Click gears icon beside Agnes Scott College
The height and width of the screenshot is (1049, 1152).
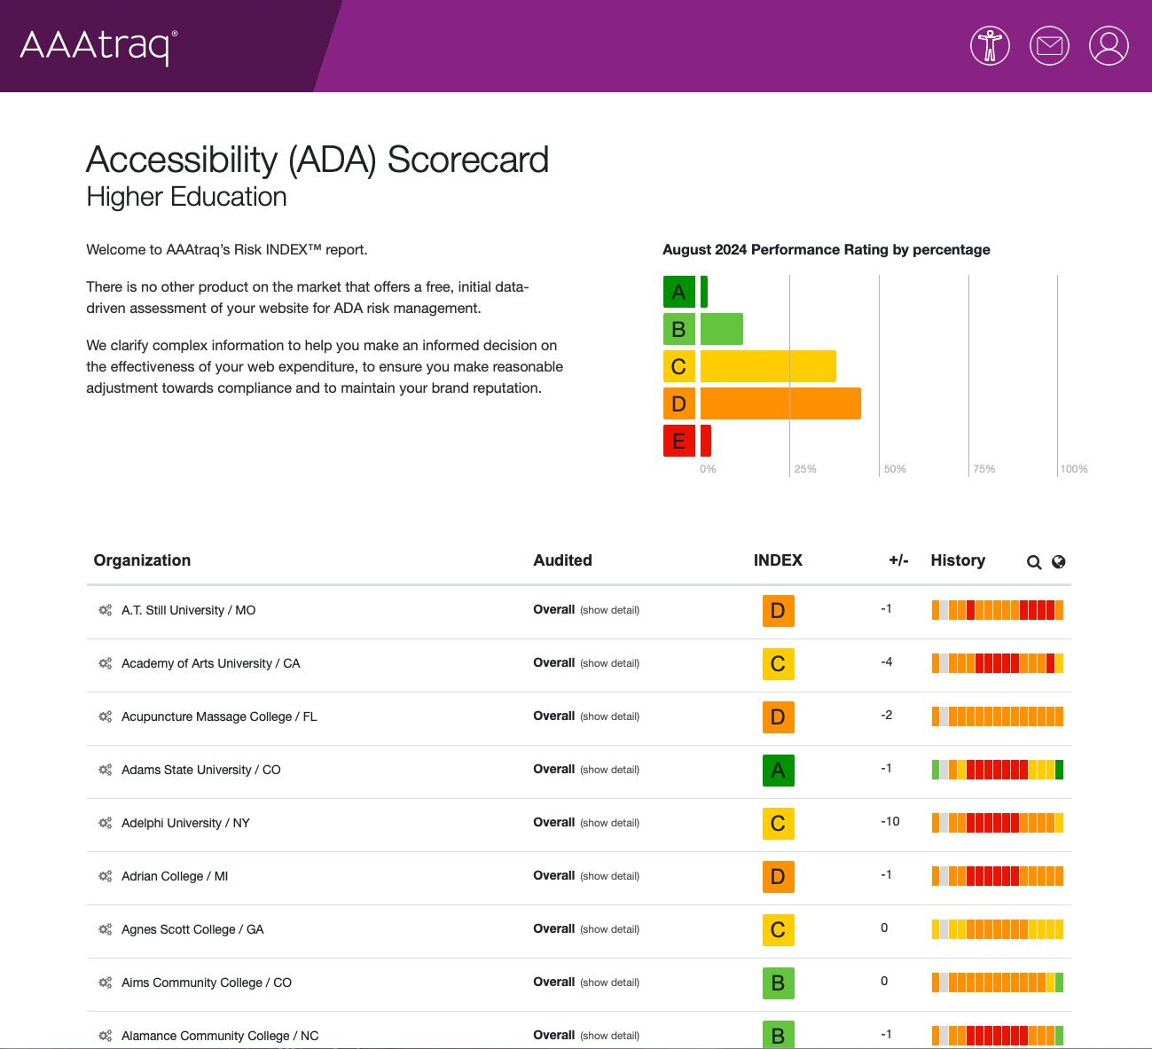click(x=106, y=929)
